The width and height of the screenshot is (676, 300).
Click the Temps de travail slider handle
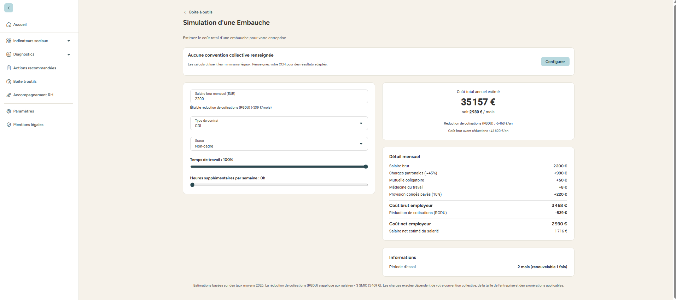click(366, 167)
